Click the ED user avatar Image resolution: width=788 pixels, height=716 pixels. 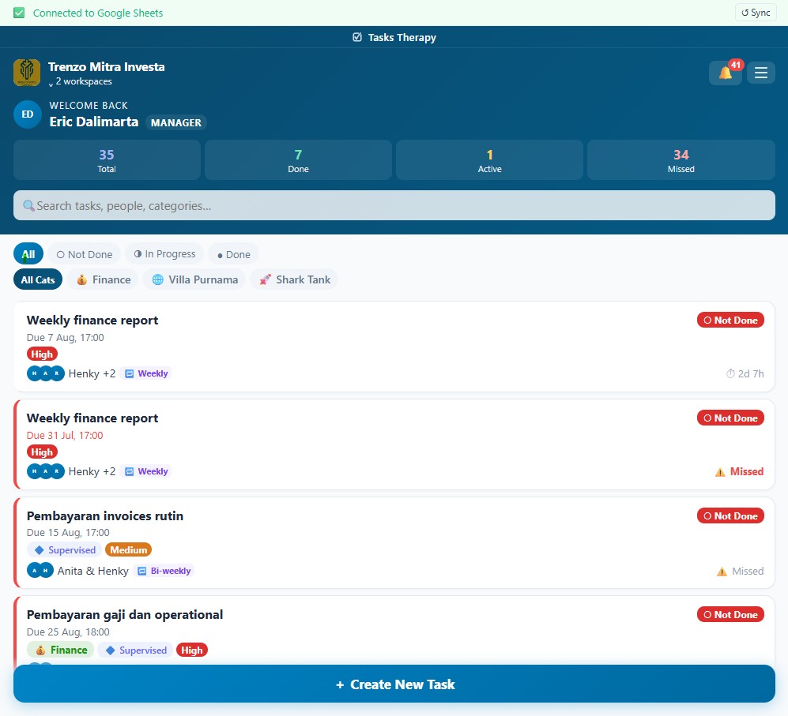(x=27, y=114)
